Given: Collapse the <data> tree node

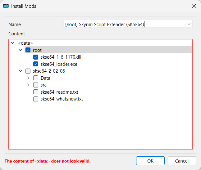Looking at the screenshot, I should (x=12, y=43).
